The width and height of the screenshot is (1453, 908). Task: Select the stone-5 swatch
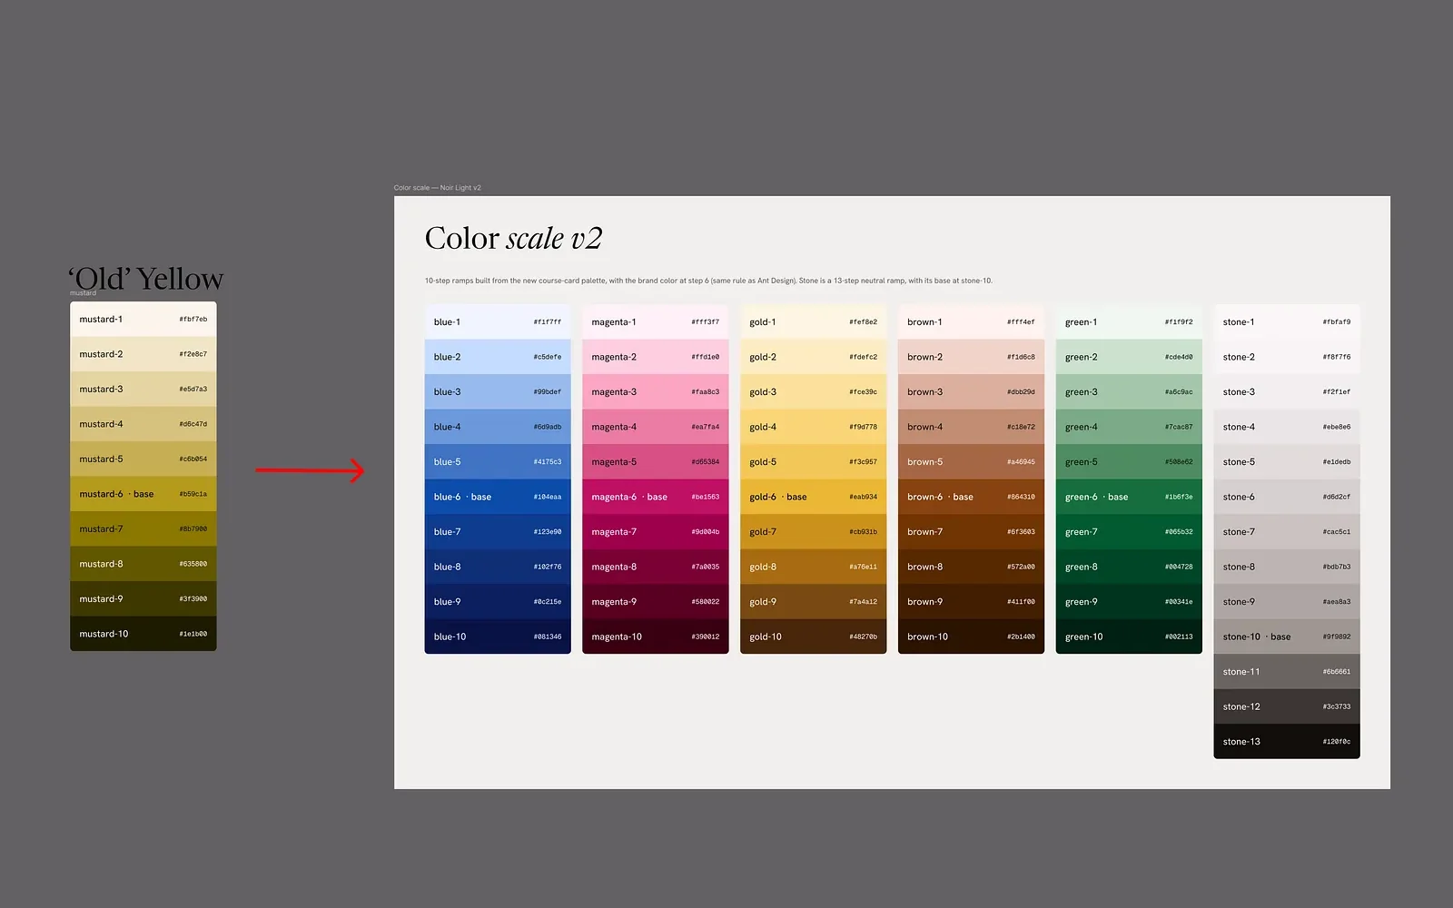(x=1287, y=462)
